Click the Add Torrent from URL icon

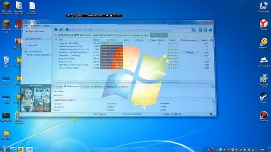(x=61, y=30)
